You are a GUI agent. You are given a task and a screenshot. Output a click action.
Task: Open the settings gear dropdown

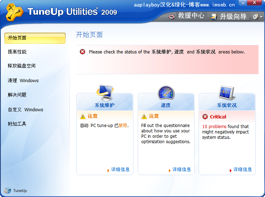[x=257, y=17]
